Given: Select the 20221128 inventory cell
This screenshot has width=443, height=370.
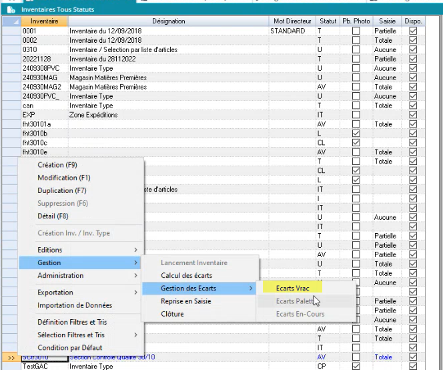Looking at the screenshot, I should tap(44, 59).
